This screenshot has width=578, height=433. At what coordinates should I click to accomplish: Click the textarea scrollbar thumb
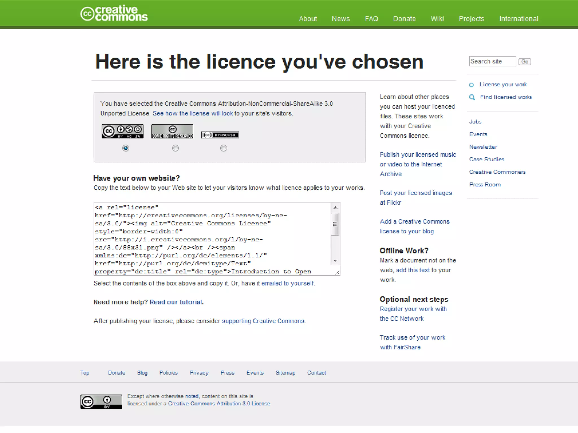tap(335, 224)
